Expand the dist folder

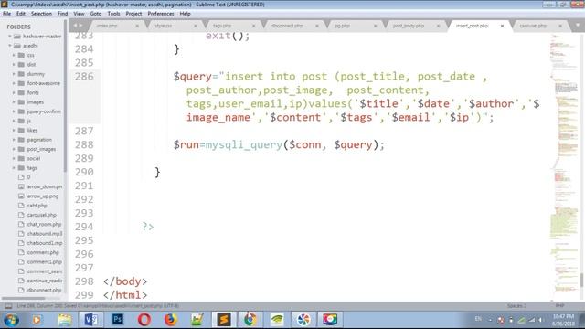[x=14, y=64]
